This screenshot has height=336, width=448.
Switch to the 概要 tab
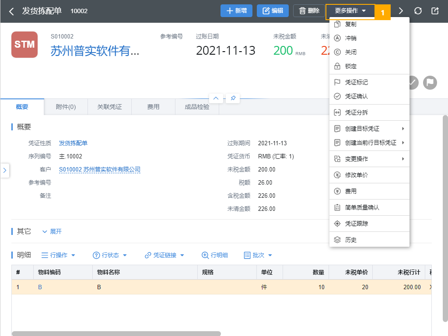(x=22, y=107)
